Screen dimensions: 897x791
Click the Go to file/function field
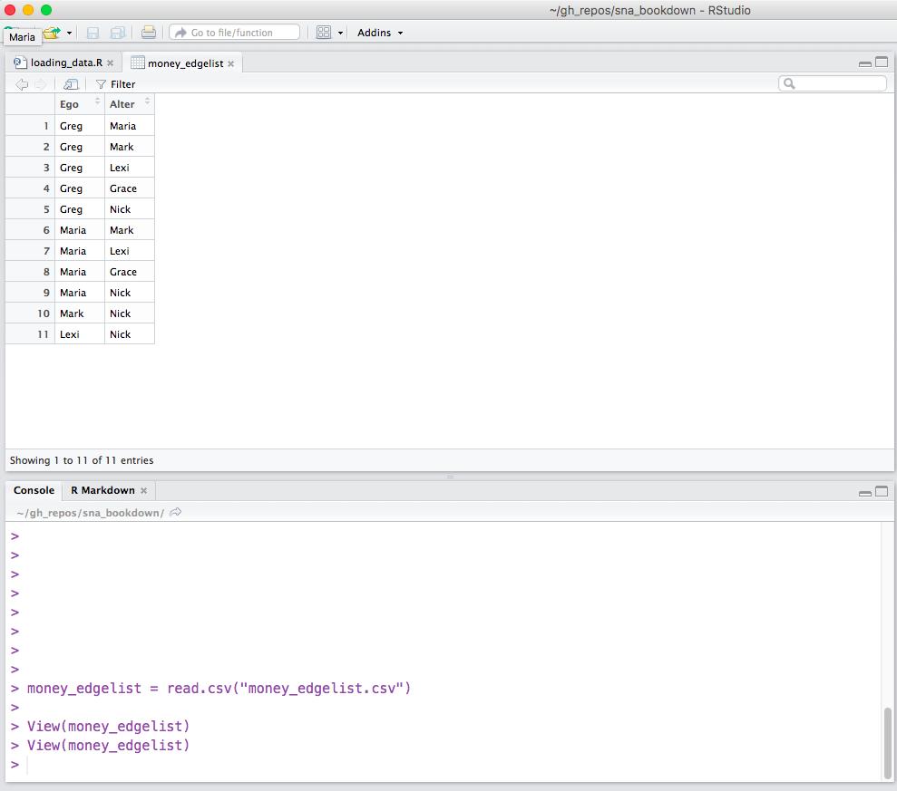234,33
